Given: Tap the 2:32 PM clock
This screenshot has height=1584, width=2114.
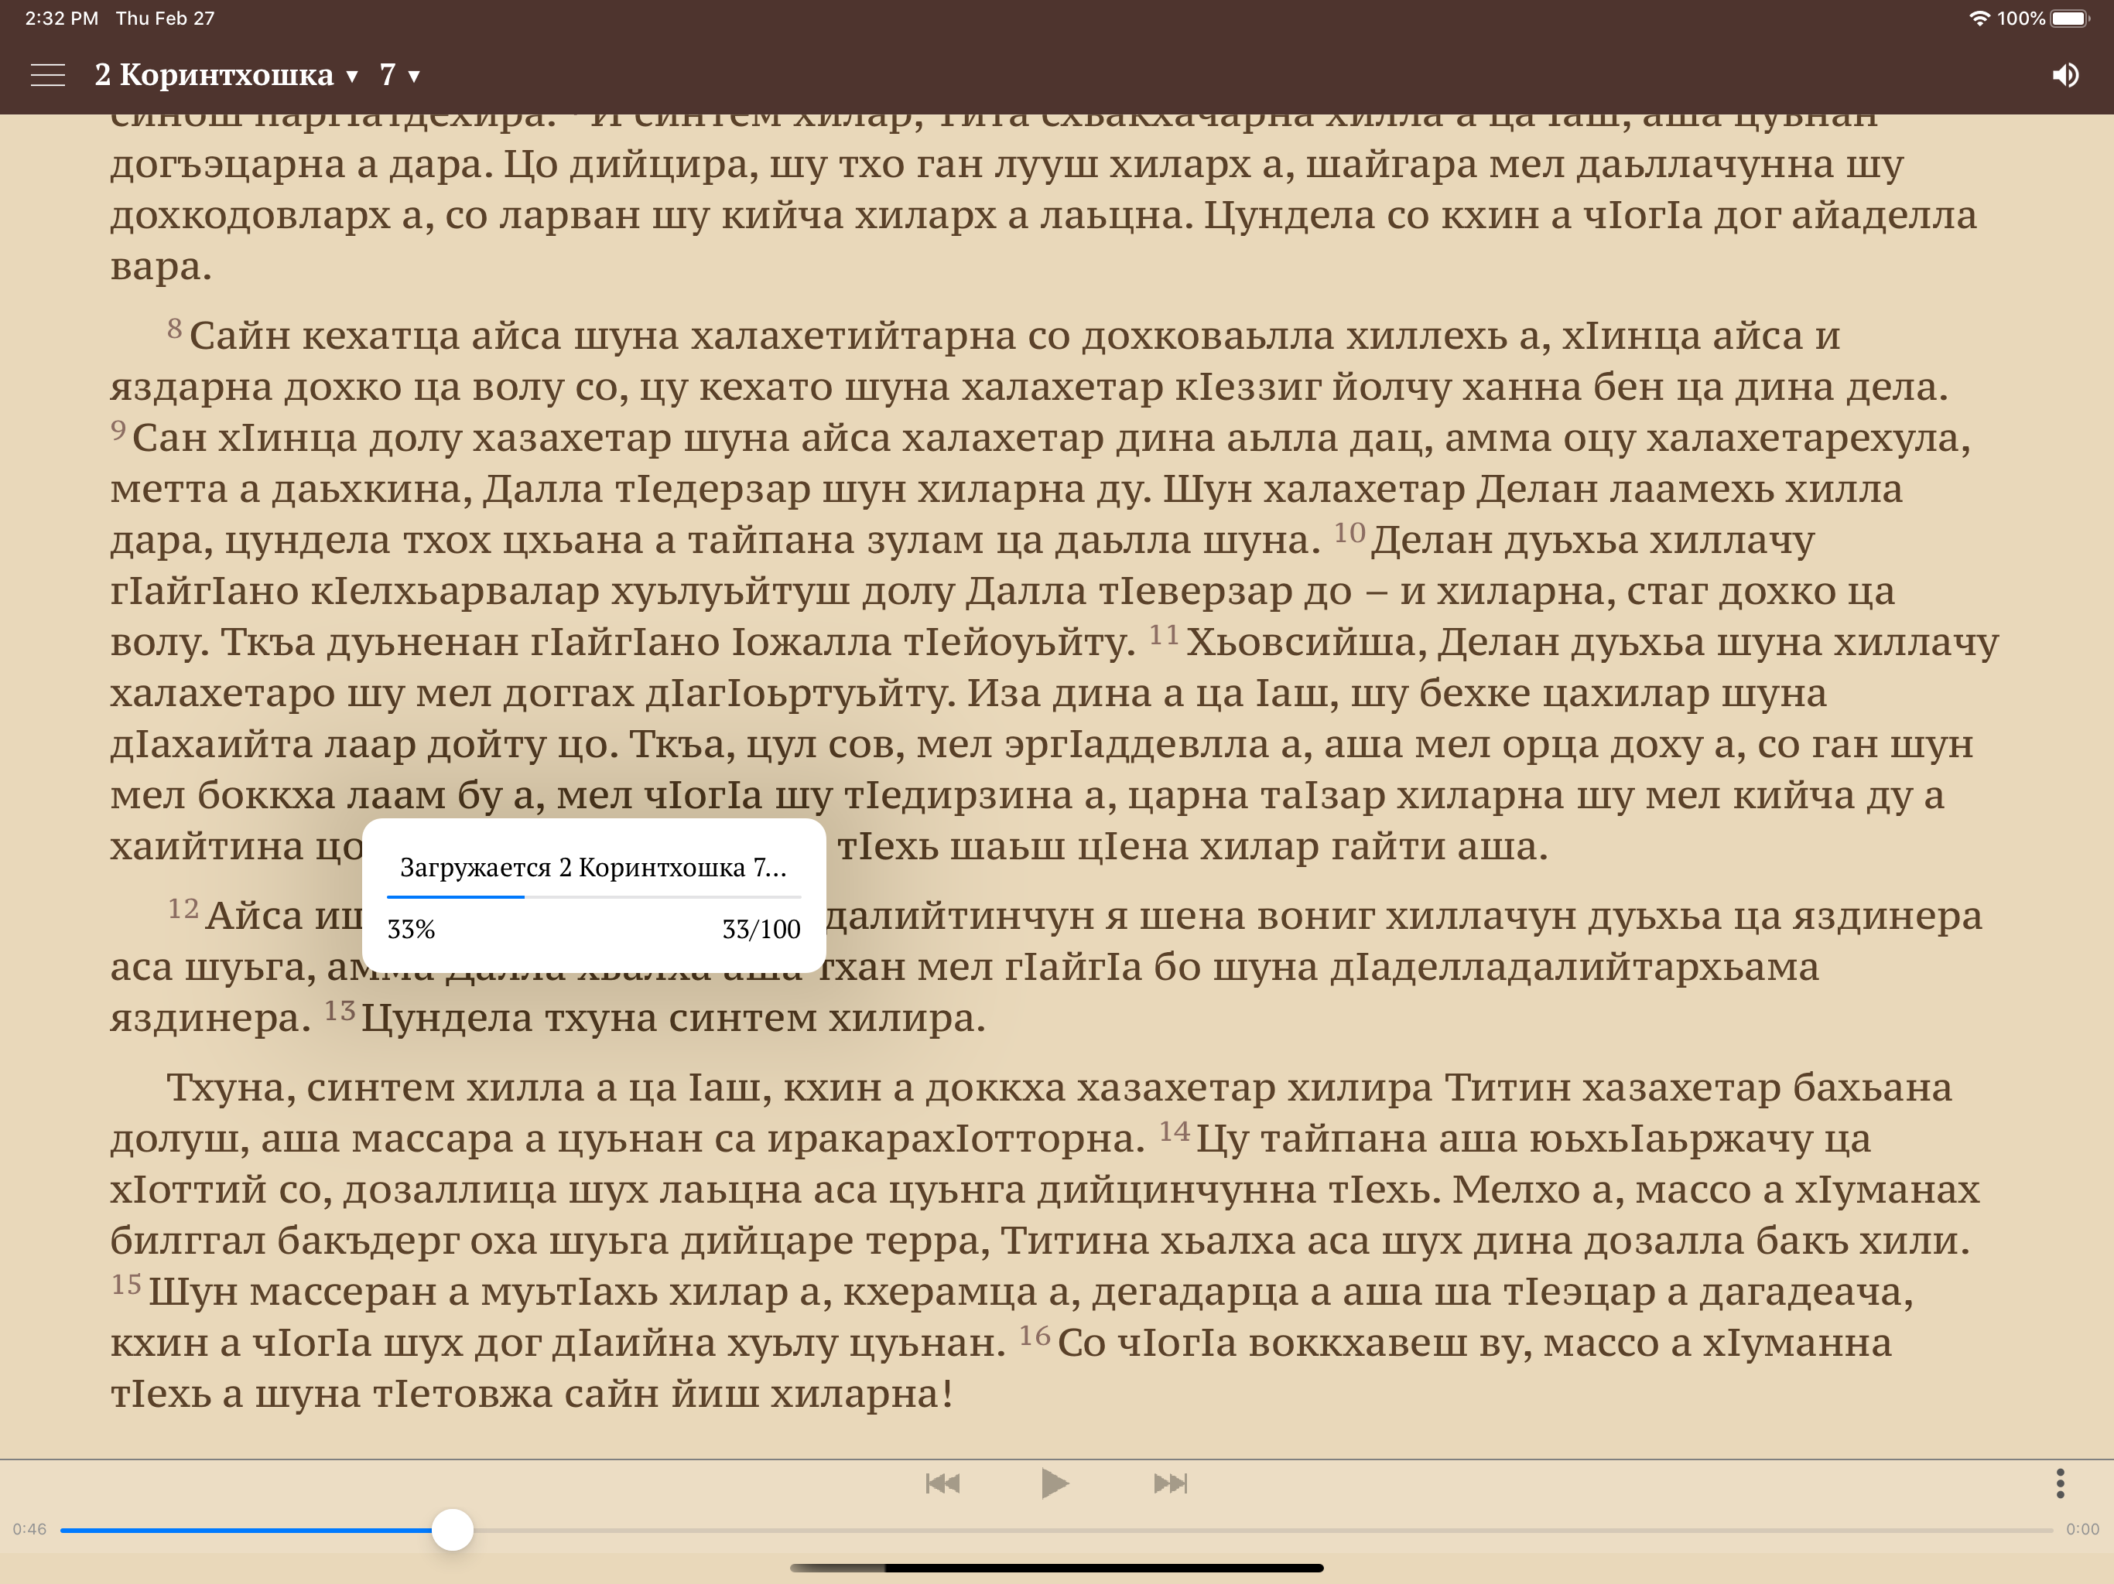Looking at the screenshot, I should point(61,18).
